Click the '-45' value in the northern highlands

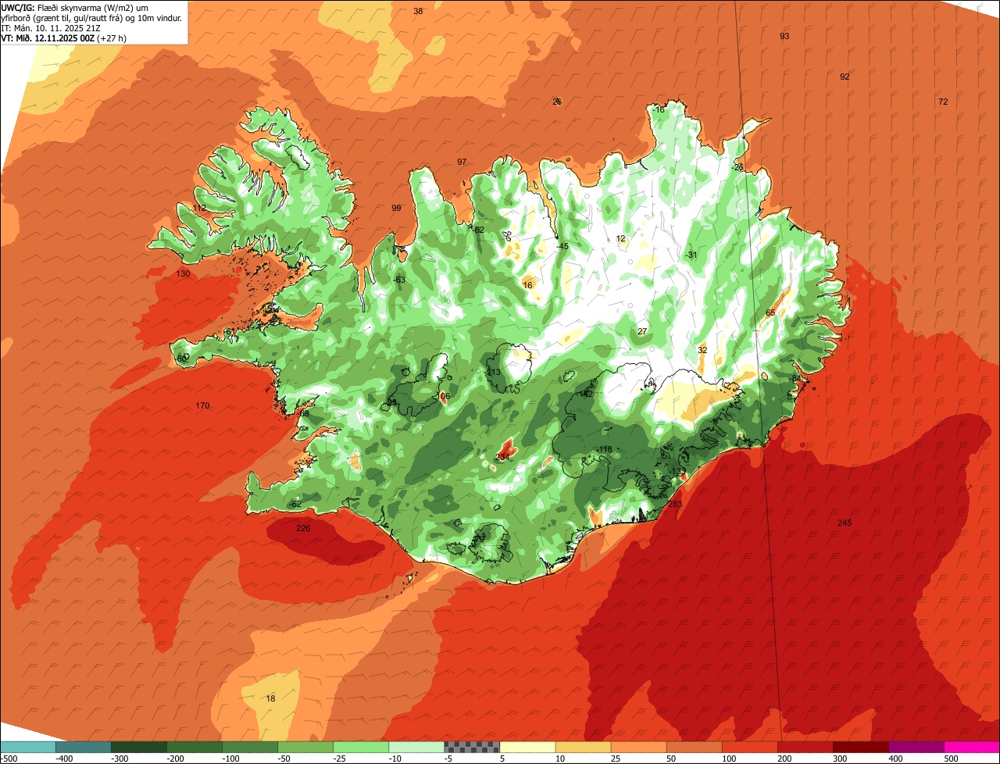point(562,246)
